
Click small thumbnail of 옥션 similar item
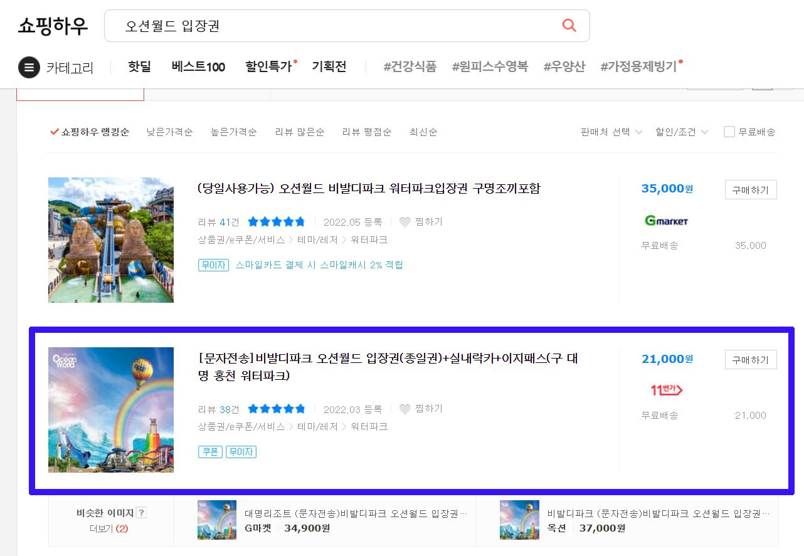pyautogui.click(x=519, y=520)
